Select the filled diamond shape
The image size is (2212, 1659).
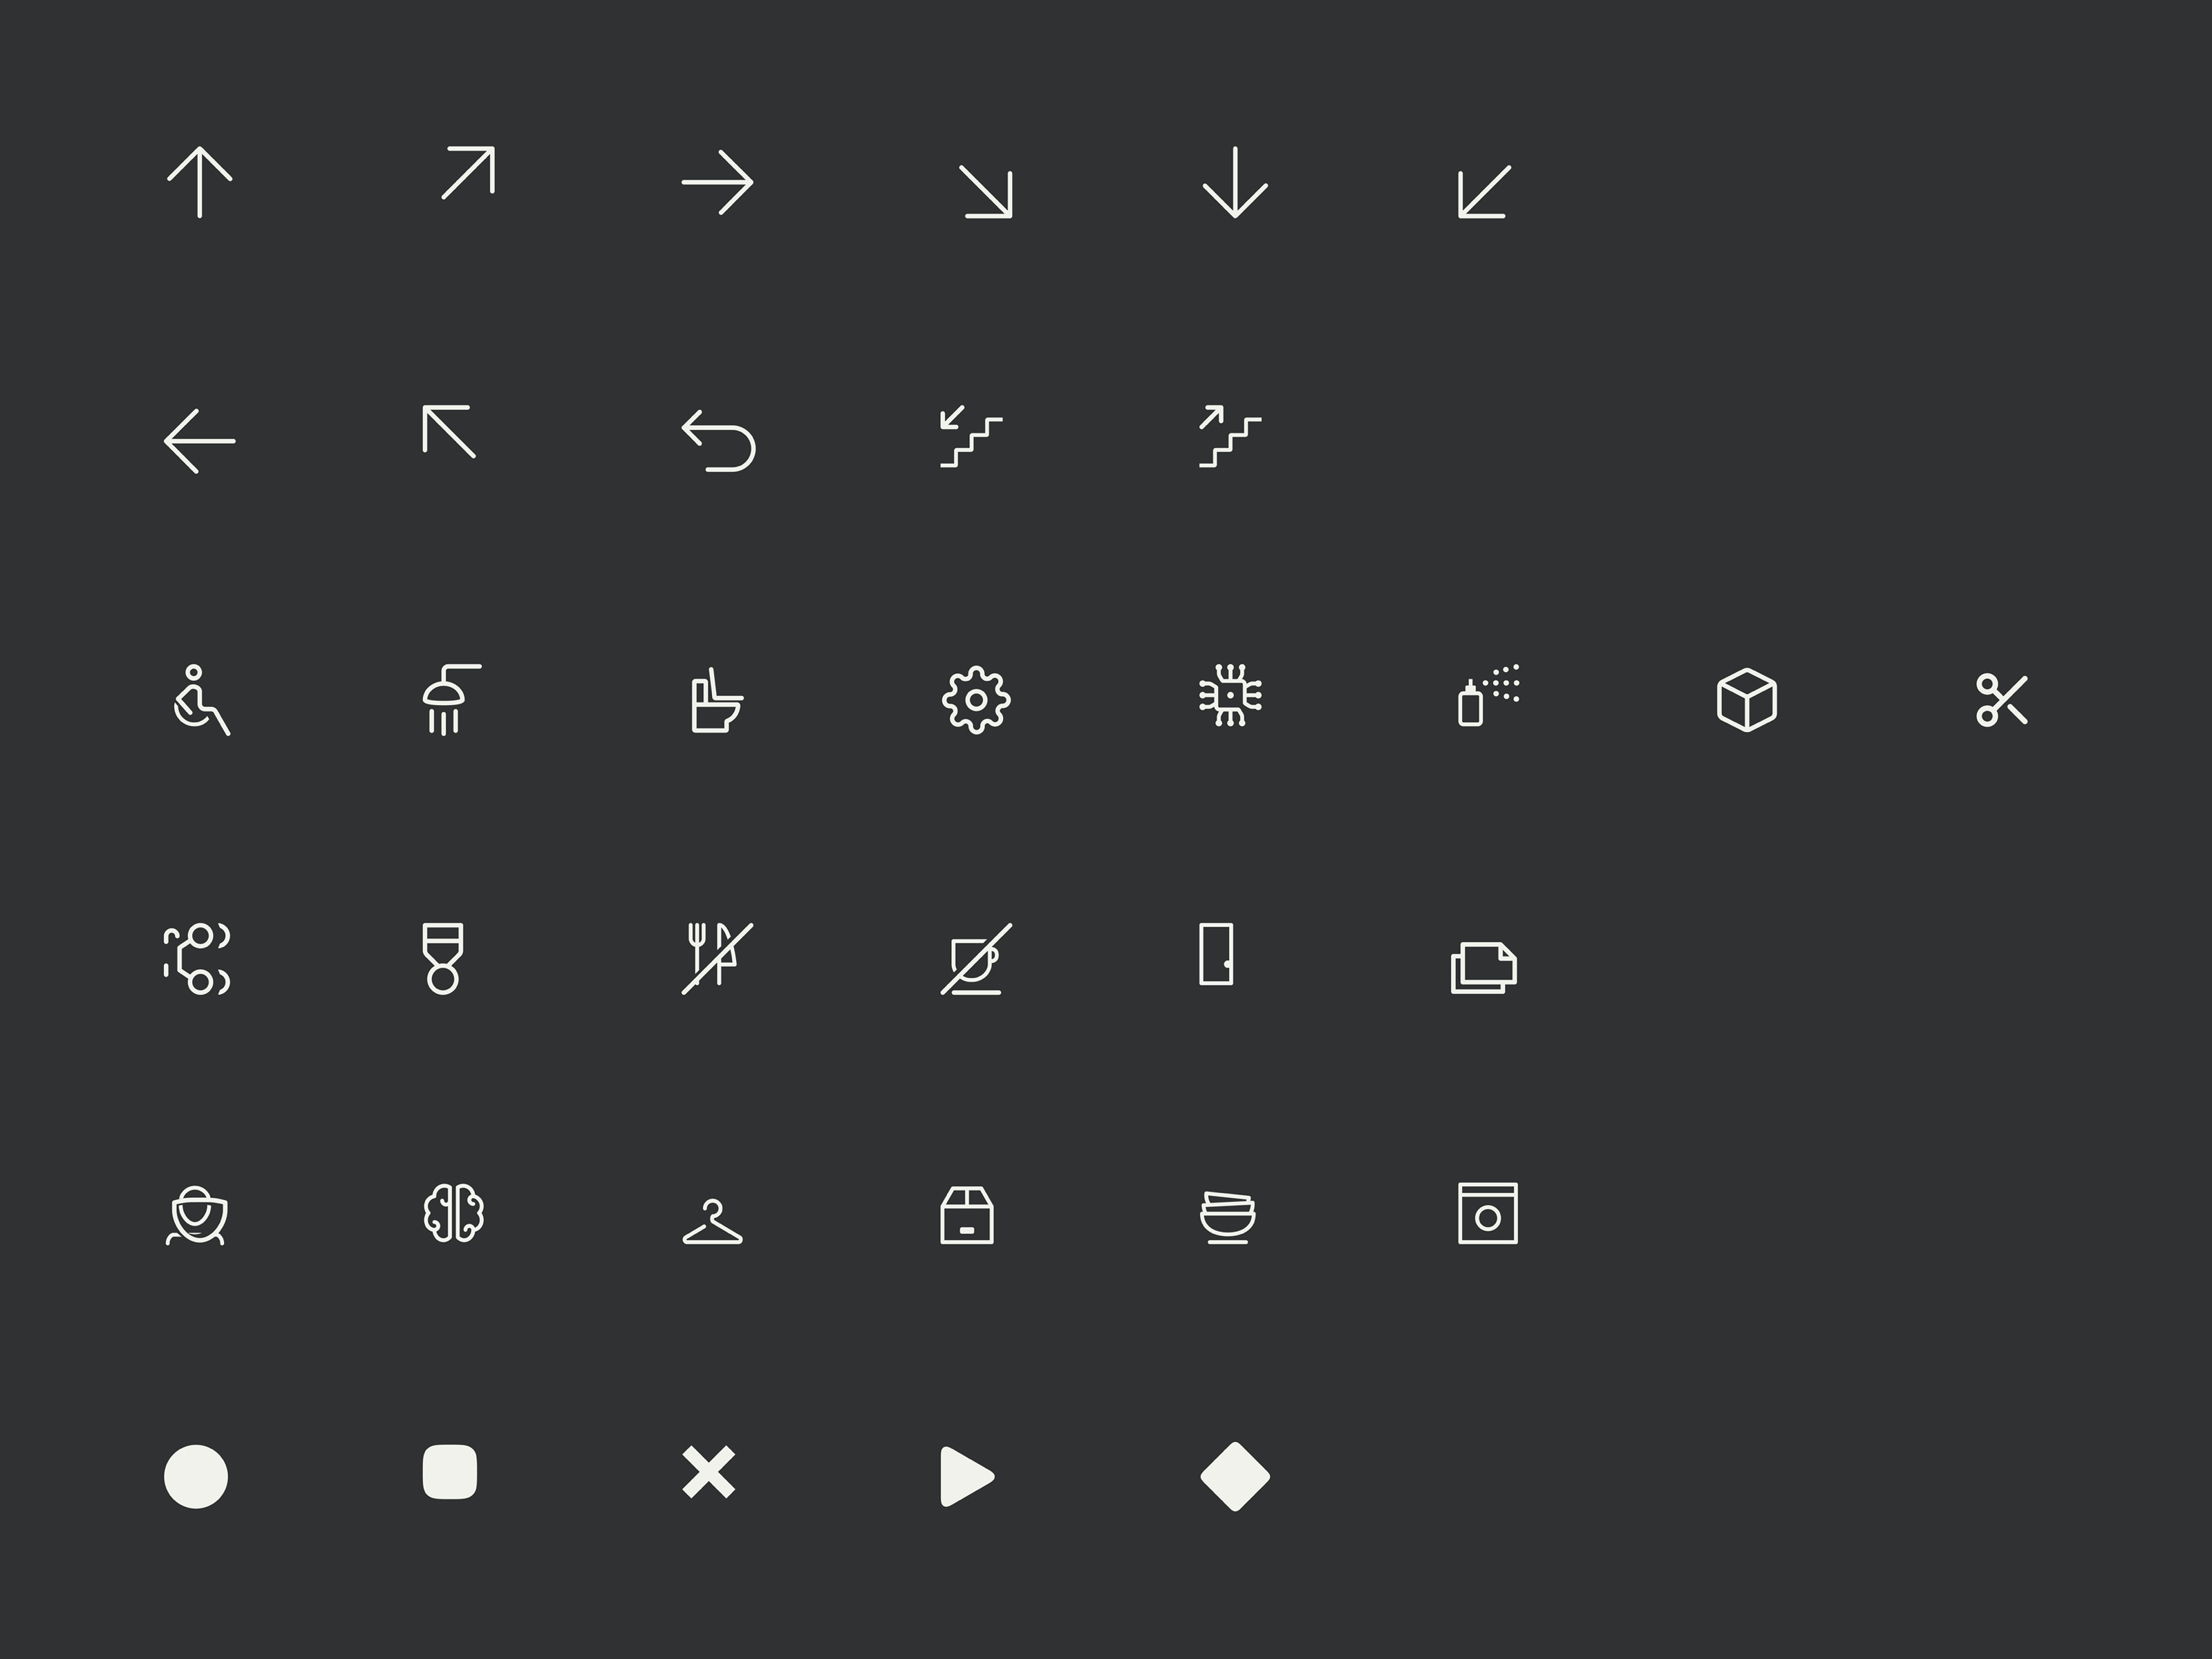tap(1235, 1476)
